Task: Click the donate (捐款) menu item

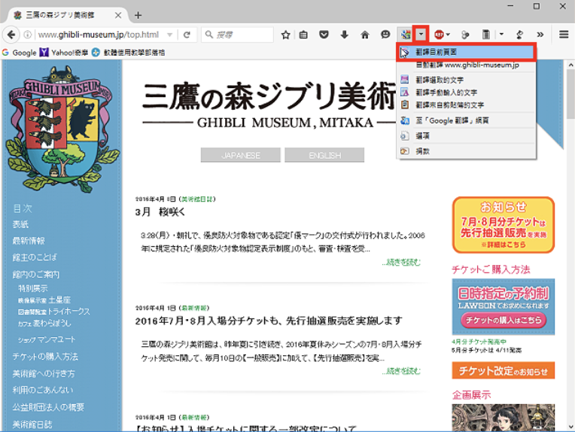Action: tap(467, 151)
